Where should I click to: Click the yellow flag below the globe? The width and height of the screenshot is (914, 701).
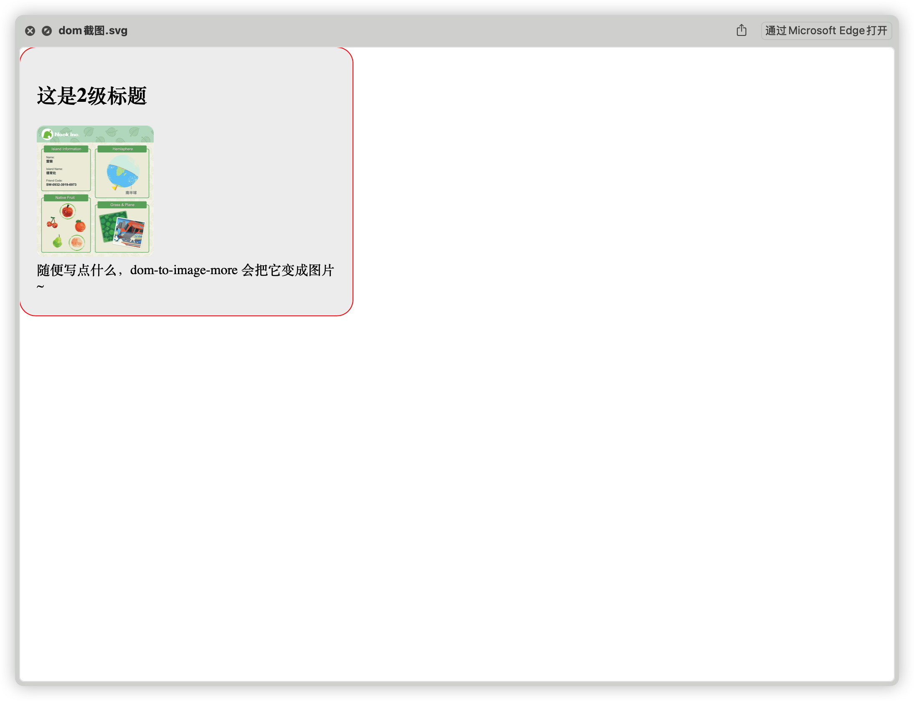tap(115, 188)
